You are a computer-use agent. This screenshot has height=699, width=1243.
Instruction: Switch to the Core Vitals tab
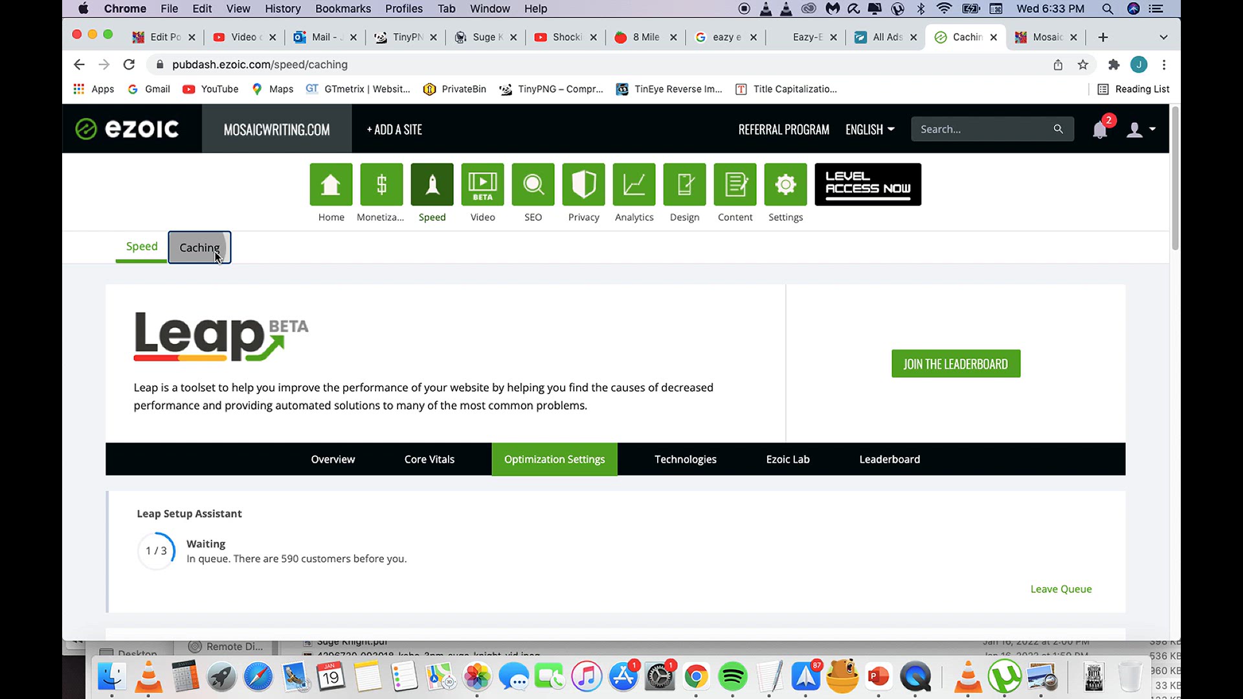[429, 459]
